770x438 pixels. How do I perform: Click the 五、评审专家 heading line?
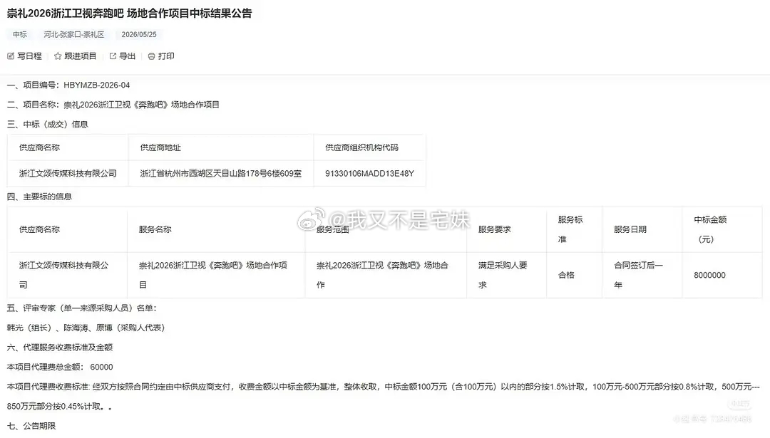point(81,308)
